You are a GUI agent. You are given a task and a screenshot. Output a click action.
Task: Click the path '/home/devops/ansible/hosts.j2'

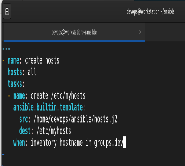(75, 119)
